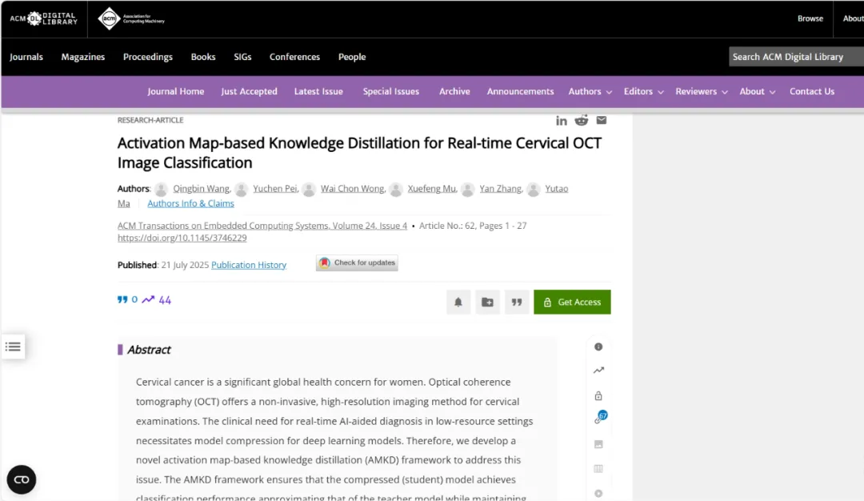Viewport: 864px width, 501px height.
Task: Click the Search ACM Digital Library field
Action: (794, 57)
